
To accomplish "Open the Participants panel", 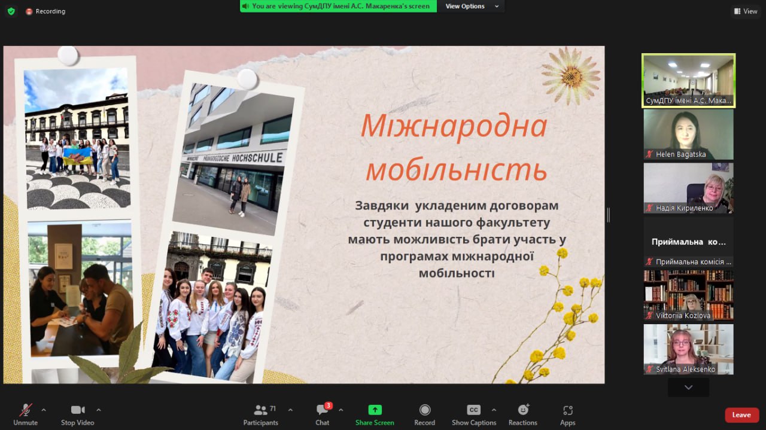I will coord(261,414).
